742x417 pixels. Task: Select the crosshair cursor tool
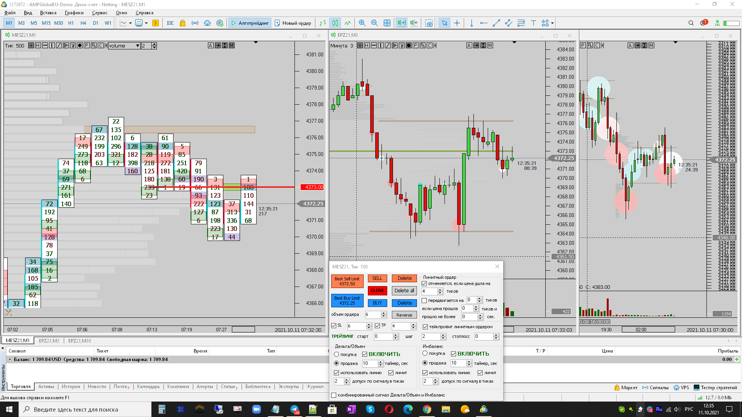tap(457, 23)
